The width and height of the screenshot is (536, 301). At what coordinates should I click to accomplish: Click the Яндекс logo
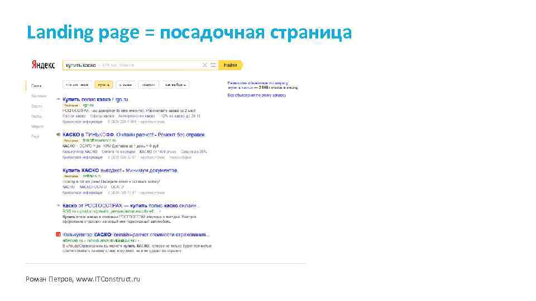coord(43,65)
